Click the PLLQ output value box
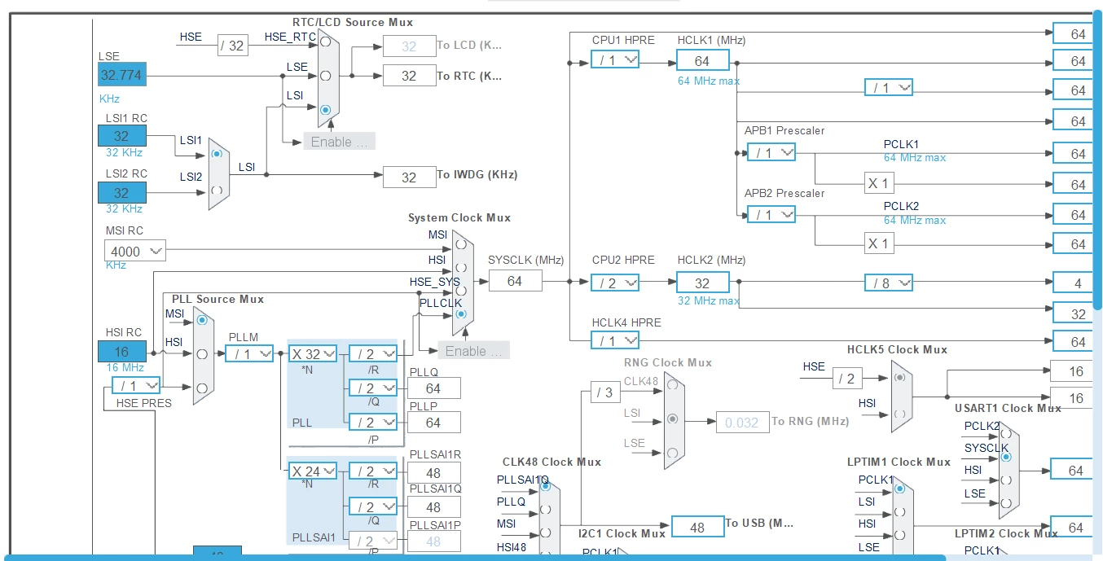The image size is (1103, 561). click(433, 388)
